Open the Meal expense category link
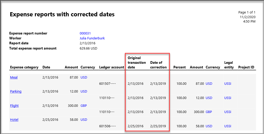 point(14,77)
